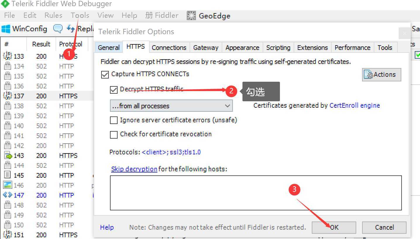Select lock icon of session 135
Viewport: 420px width, 239px height.
(8, 76)
